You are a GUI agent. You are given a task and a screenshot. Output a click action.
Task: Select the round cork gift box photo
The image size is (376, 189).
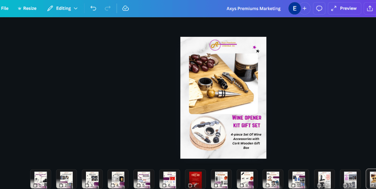coord(208,133)
